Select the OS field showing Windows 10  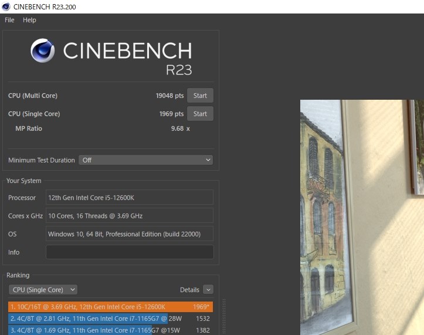tap(129, 234)
